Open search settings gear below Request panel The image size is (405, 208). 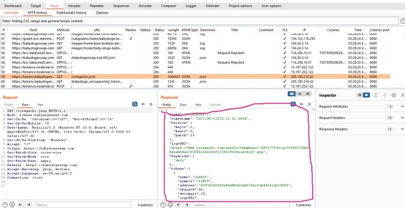[x=12, y=205]
